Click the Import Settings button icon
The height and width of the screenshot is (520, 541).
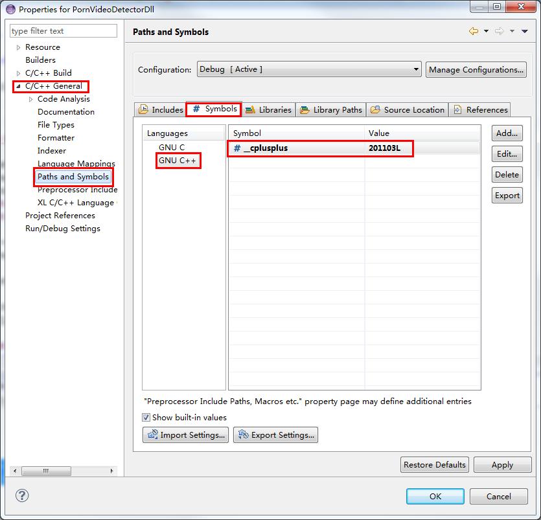point(152,435)
